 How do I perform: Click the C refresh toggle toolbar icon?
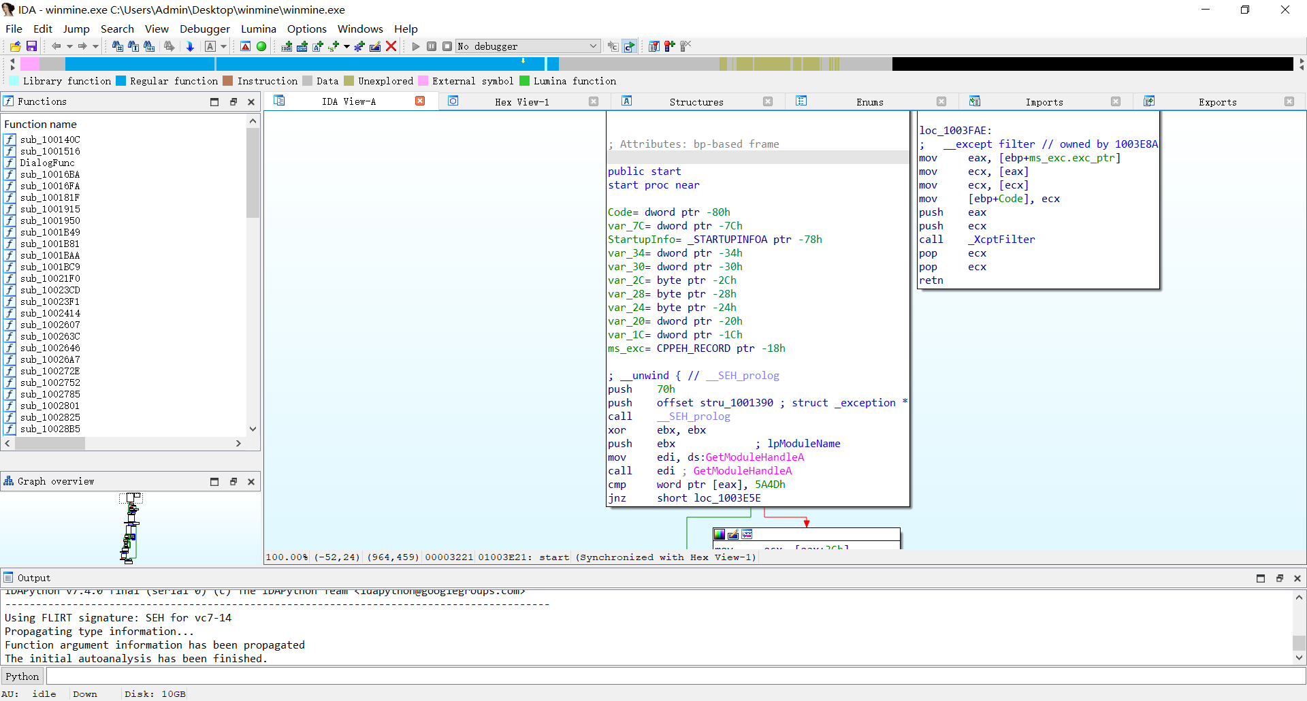point(630,46)
